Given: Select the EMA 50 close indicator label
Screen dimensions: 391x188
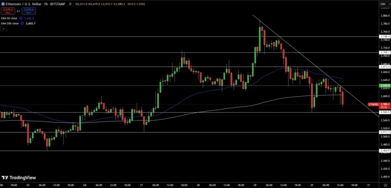Looking at the screenshot, I should (9, 18).
